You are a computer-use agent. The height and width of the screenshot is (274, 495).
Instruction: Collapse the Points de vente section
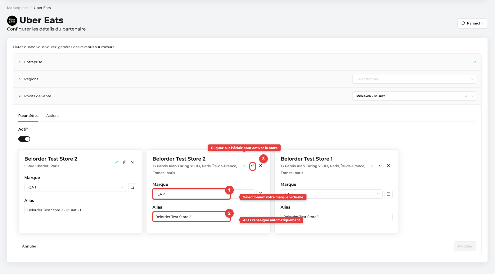[x=20, y=96]
